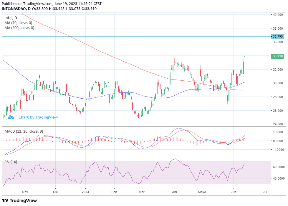
Task: Click the 'MACD (12, 26, close, 9)' label
Action: click(x=24, y=131)
